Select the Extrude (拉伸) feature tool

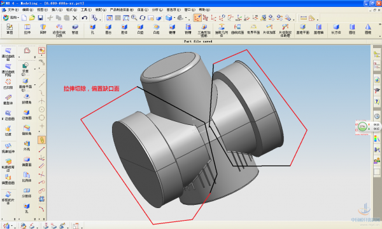pyautogui.click(x=27, y=29)
